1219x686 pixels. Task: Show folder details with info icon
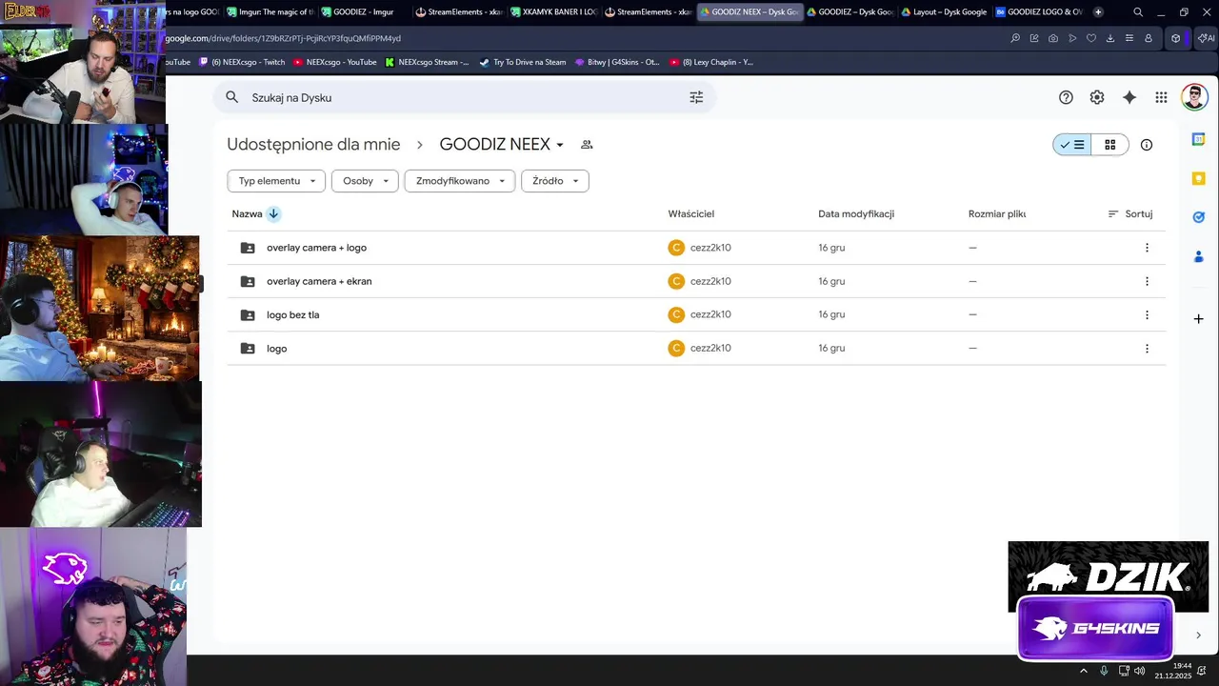point(1147,145)
